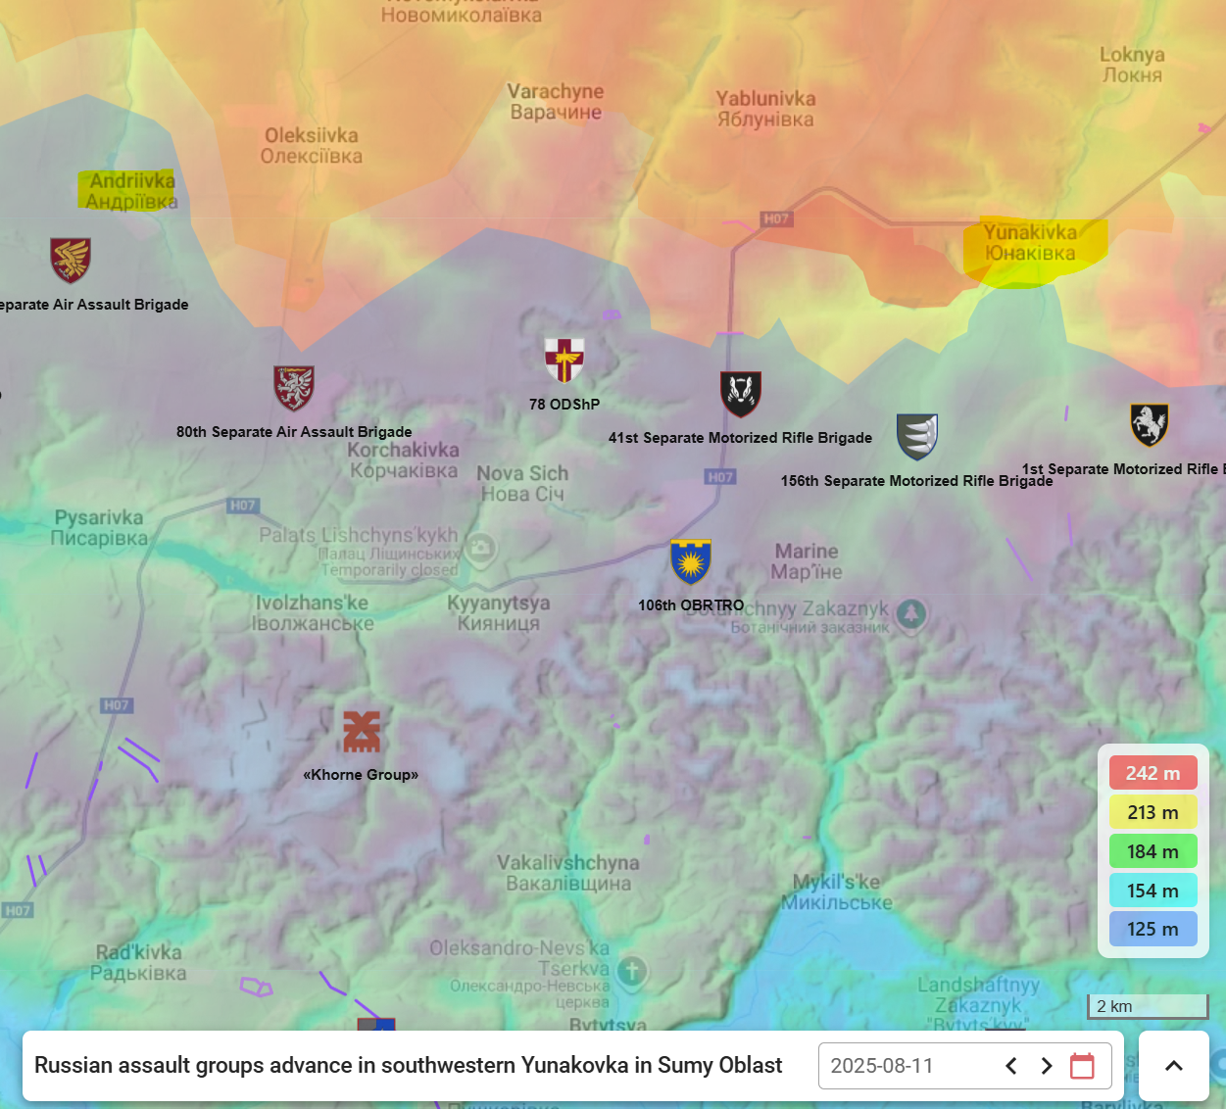Click the Loknya town label
Viewport: 1226px width, 1109px height.
click(1132, 65)
